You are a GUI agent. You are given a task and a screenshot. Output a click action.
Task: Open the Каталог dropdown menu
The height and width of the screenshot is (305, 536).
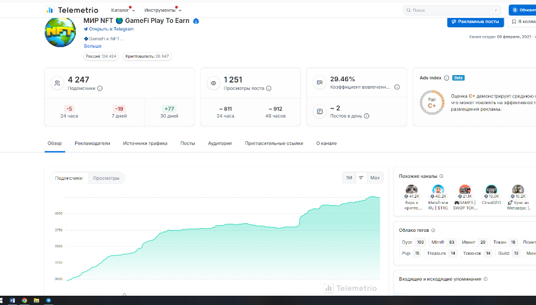point(123,11)
